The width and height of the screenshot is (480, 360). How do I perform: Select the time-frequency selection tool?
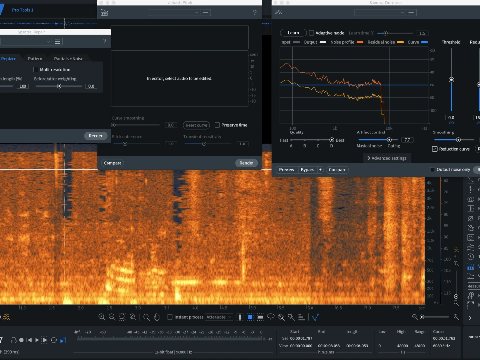click(250, 317)
